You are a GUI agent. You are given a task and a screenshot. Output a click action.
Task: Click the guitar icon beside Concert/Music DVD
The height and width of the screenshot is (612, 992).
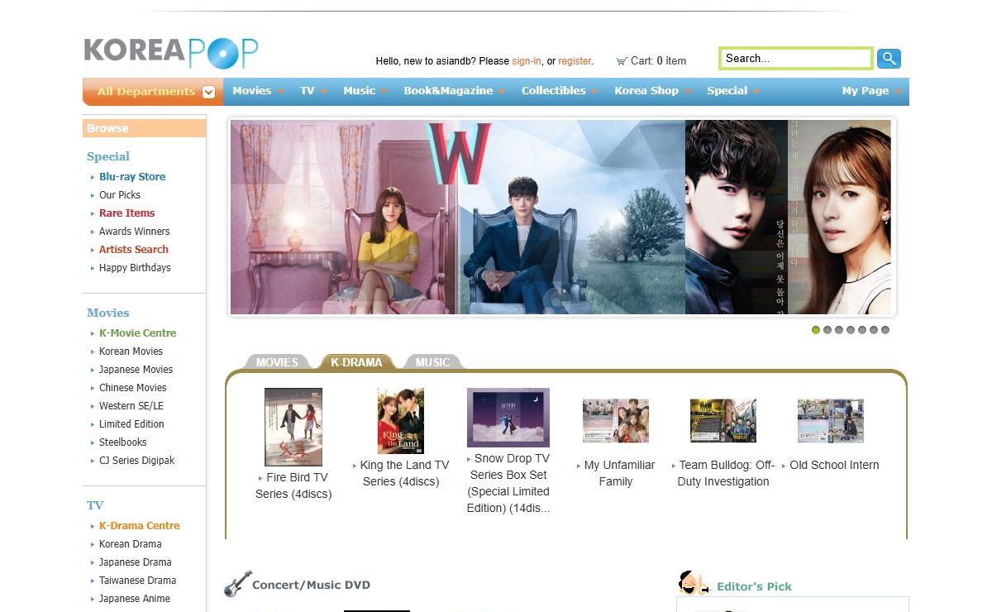(237, 584)
